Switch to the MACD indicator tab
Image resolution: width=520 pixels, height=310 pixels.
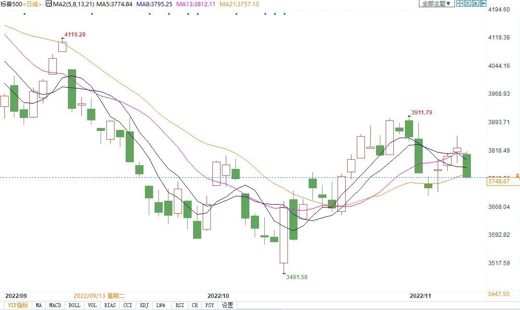click(x=55, y=305)
